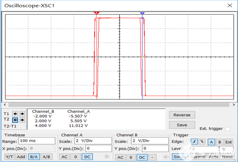The image size is (238, 162).
Task: Click the blue T2 cursor marker
Action: tap(142, 13)
